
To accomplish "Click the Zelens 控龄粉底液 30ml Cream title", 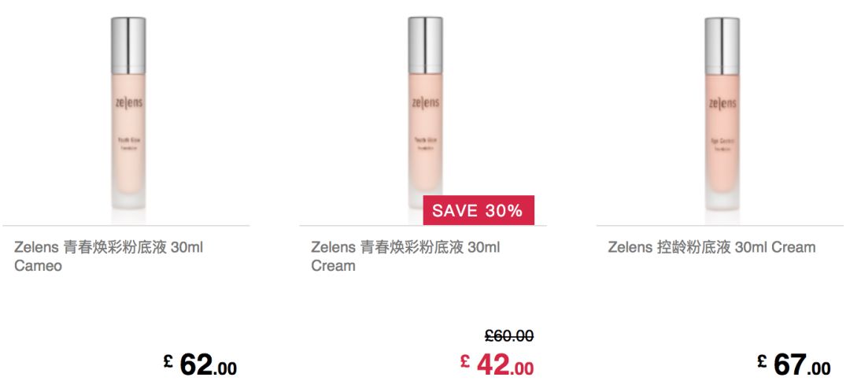I will pyautogui.click(x=711, y=248).
